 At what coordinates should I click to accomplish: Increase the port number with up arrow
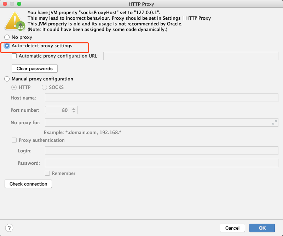tap(74, 109)
